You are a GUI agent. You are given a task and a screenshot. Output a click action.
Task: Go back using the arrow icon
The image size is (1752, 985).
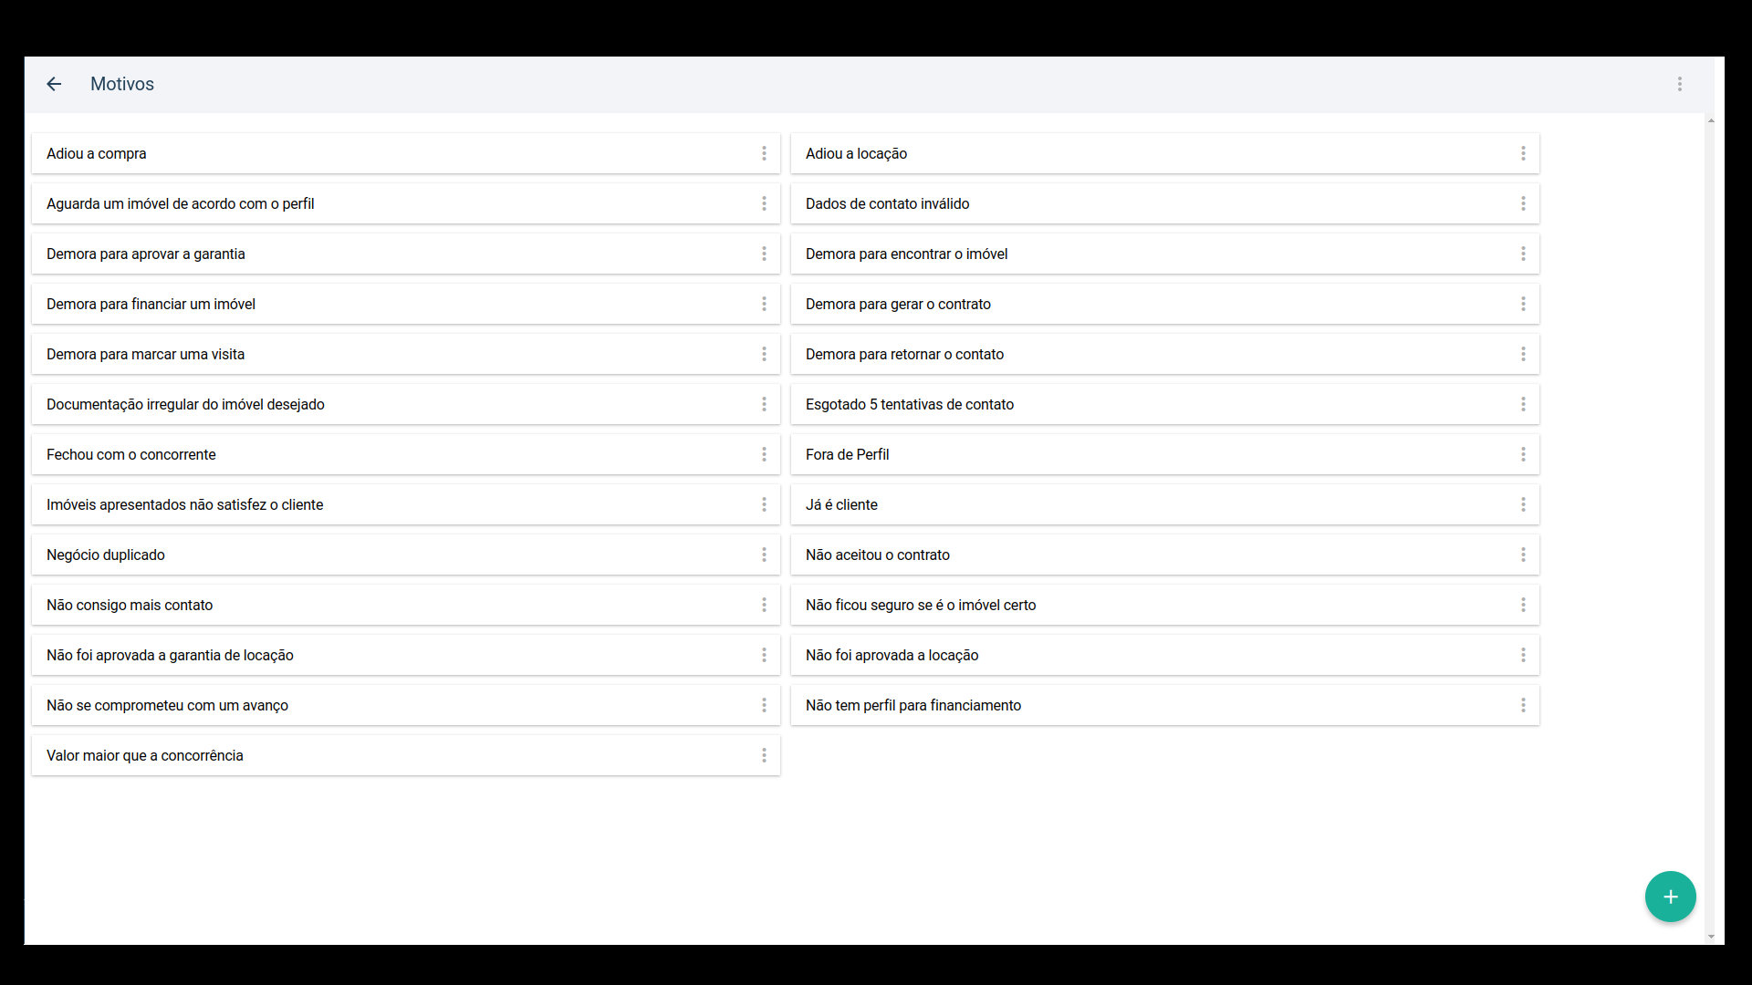54,84
